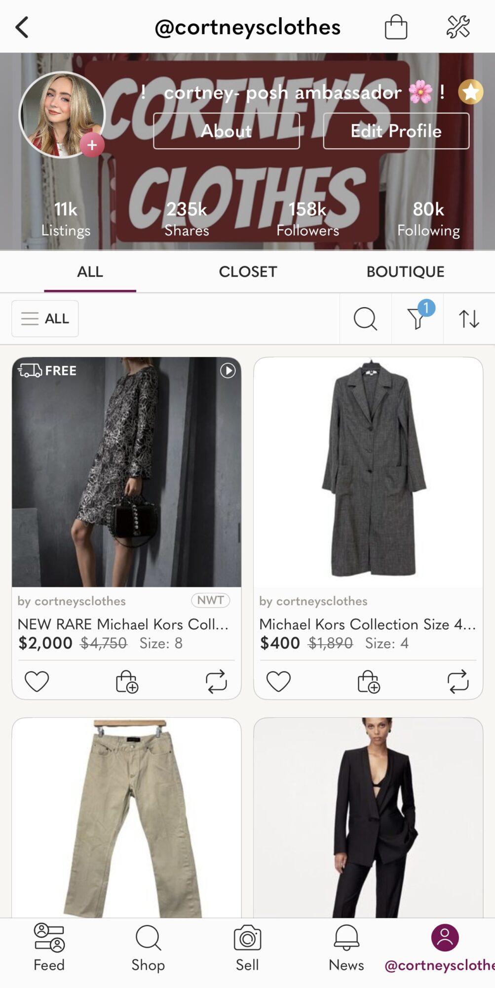495x988 pixels.
Task: Open the ALL category dropdown menu
Action: (x=45, y=319)
